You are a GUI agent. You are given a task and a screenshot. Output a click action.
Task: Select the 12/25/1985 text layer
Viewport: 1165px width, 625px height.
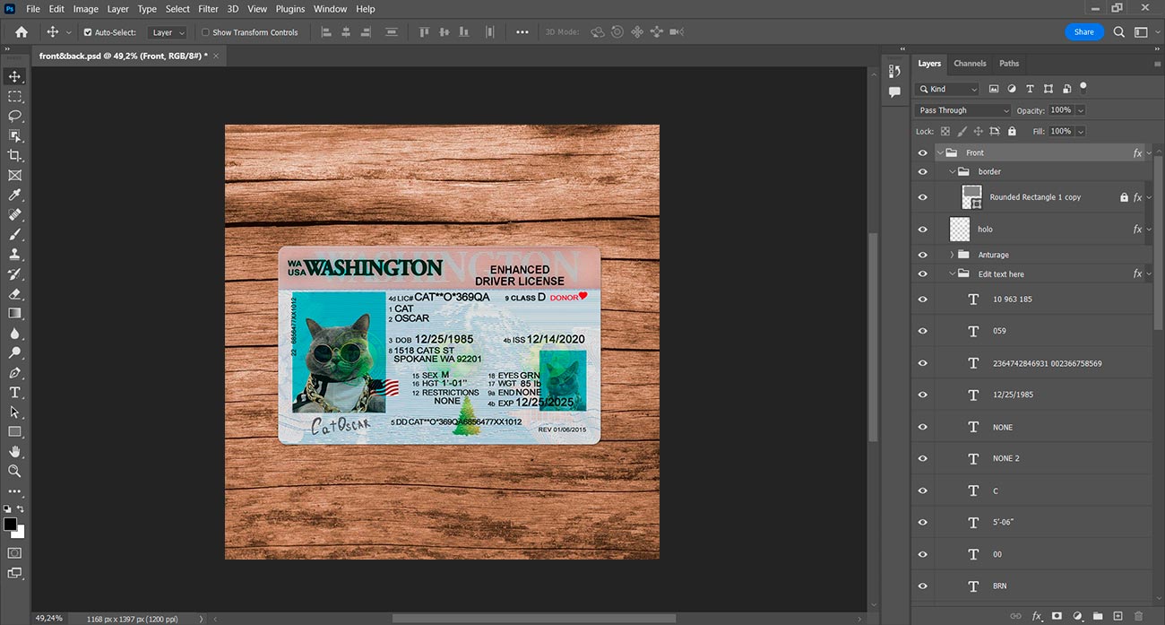tap(1013, 395)
